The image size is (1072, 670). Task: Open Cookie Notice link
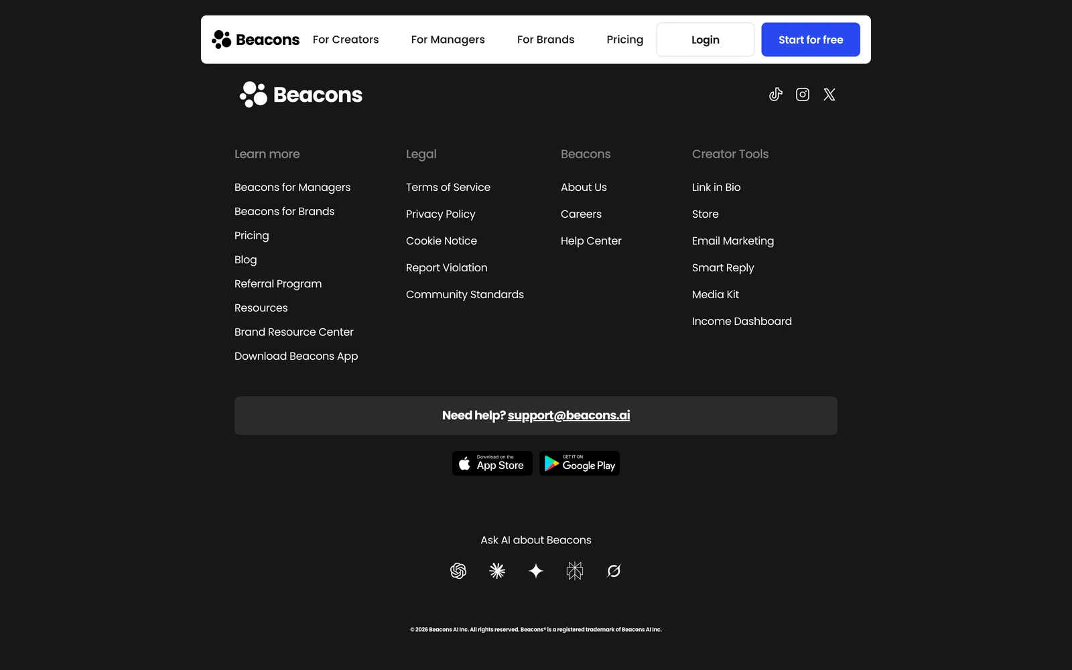click(442, 241)
